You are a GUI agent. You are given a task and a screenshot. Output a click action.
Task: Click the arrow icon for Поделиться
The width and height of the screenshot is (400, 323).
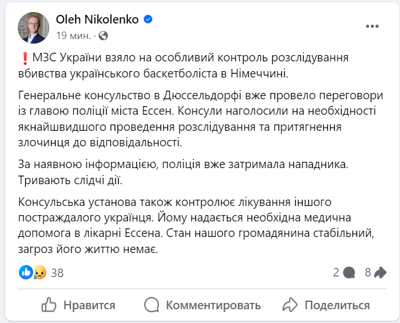coord(291,305)
